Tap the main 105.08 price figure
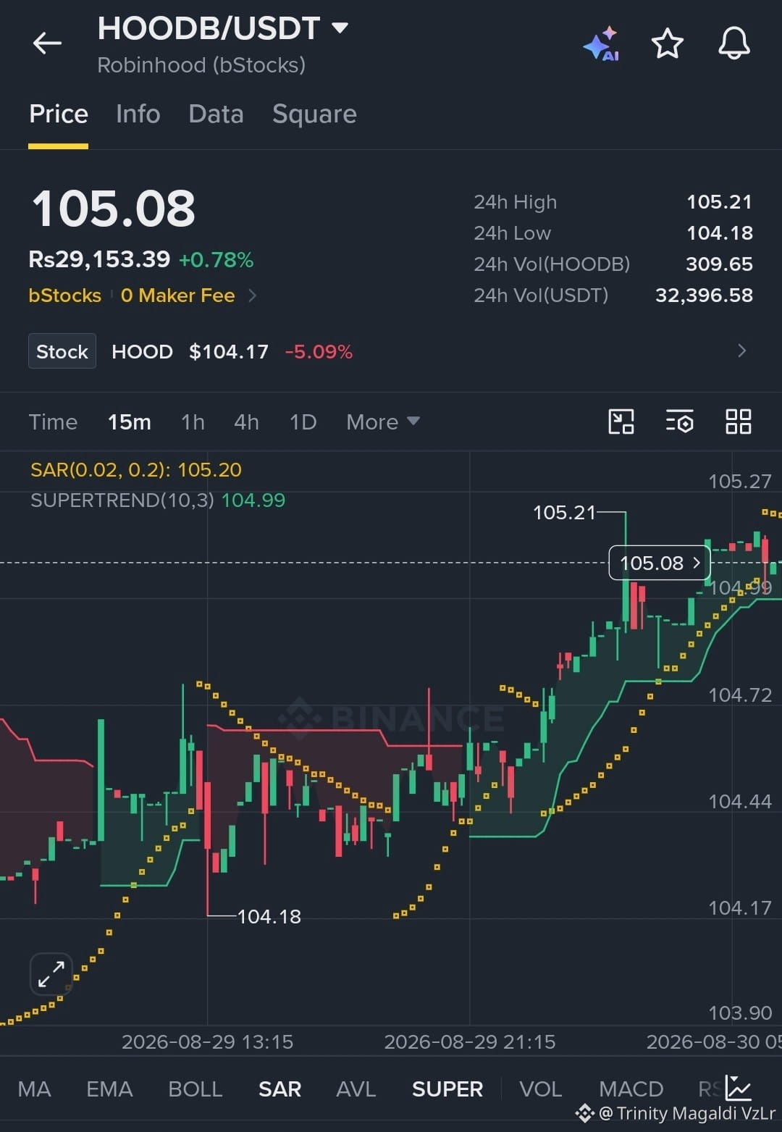The width and height of the screenshot is (782, 1132). point(114,209)
